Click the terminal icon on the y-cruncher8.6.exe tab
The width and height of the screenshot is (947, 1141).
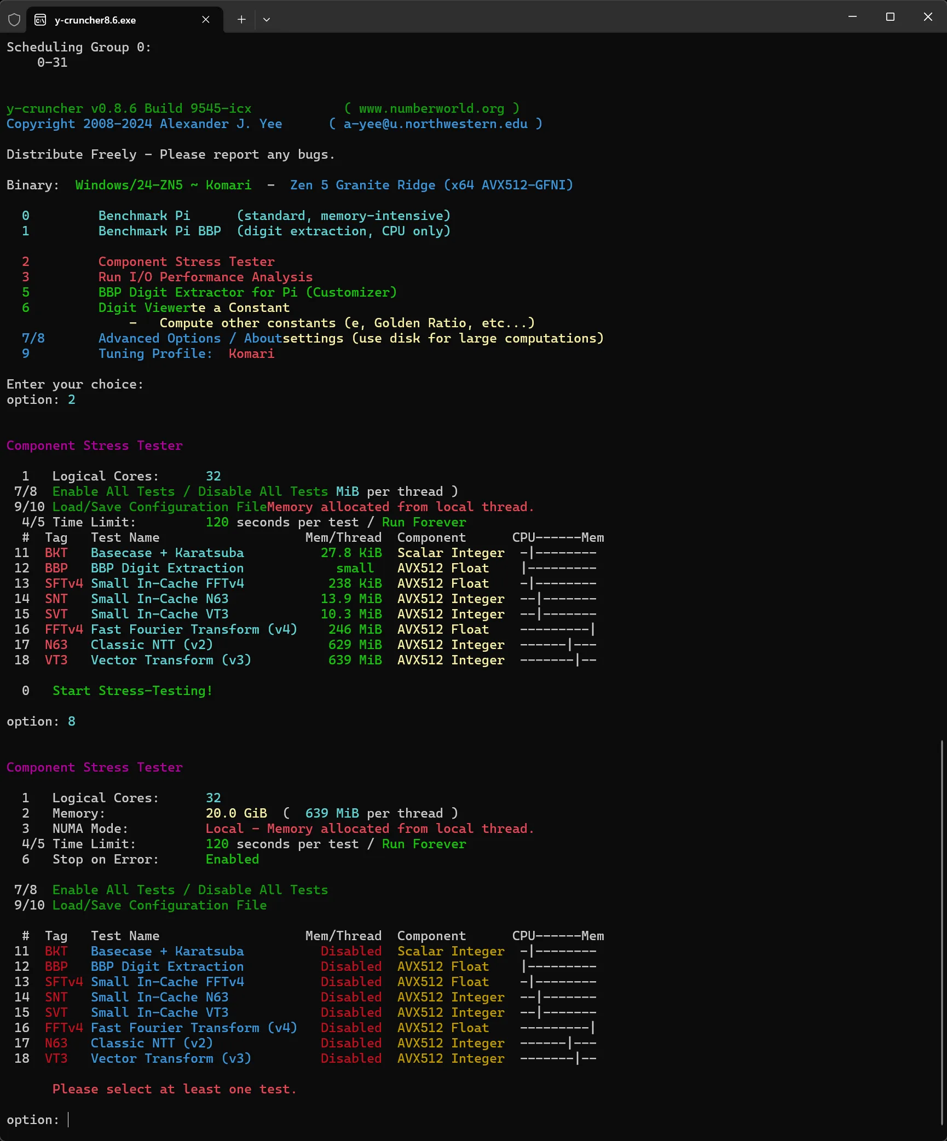(40, 20)
